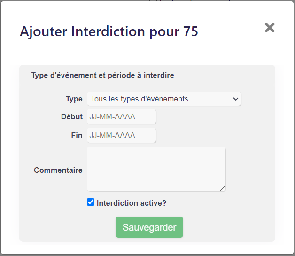Click the chevron arrow in Type select
The height and width of the screenshot is (256, 295).
point(235,99)
